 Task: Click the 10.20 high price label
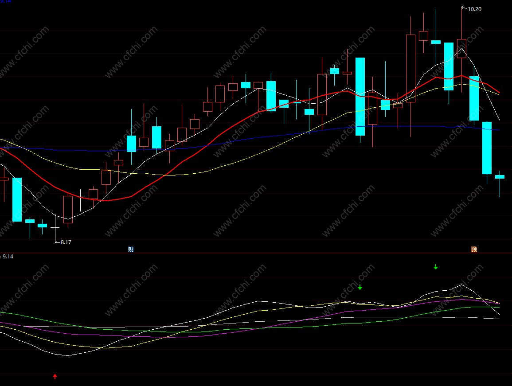[x=474, y=9]
